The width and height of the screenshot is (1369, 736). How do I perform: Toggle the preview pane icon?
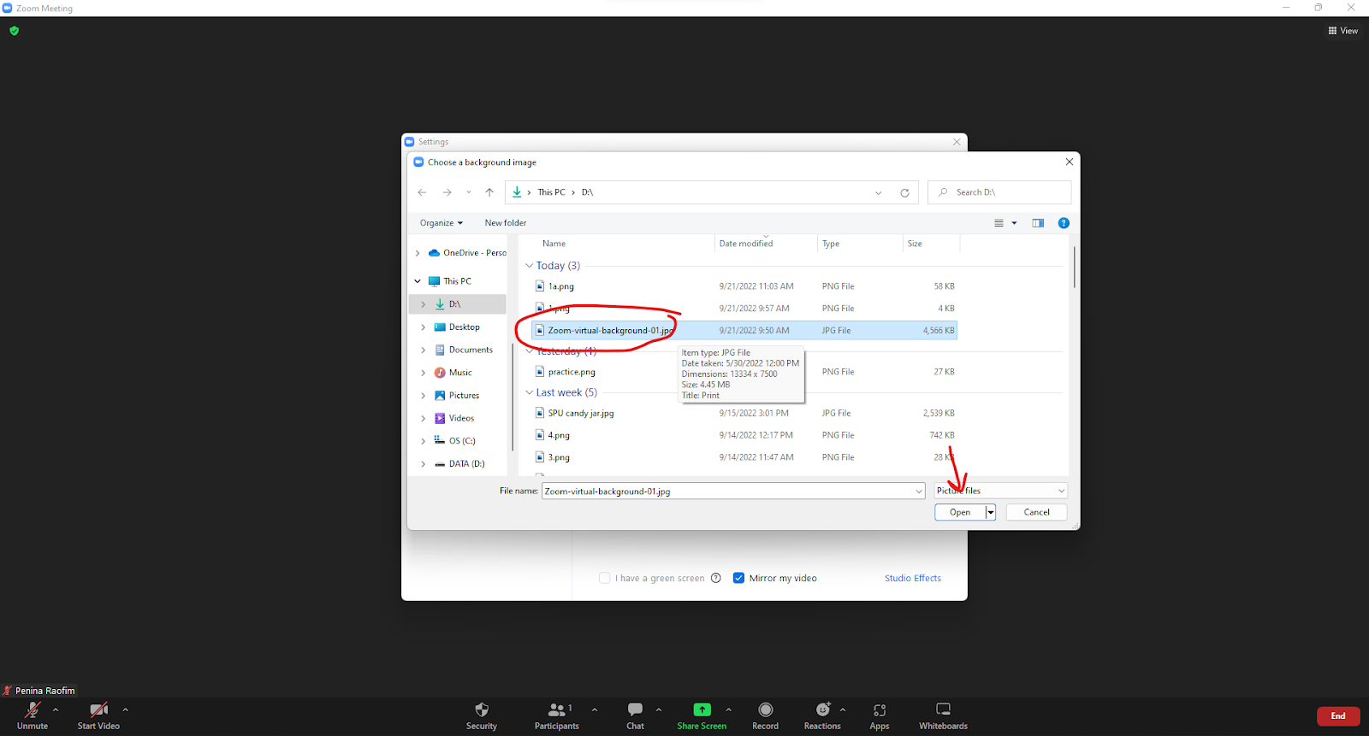click(1038, 223)
